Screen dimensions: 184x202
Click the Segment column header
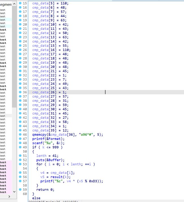coord(6,5)
